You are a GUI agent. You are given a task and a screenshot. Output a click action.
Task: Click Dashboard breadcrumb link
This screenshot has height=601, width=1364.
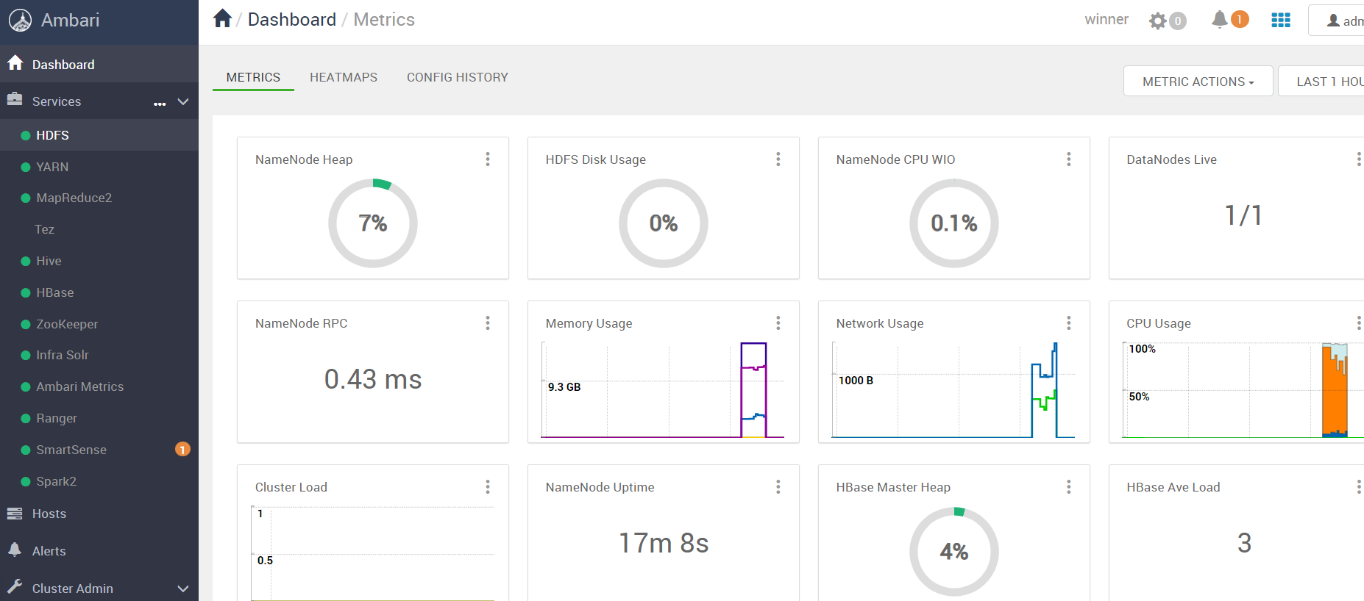coord(291,20)
